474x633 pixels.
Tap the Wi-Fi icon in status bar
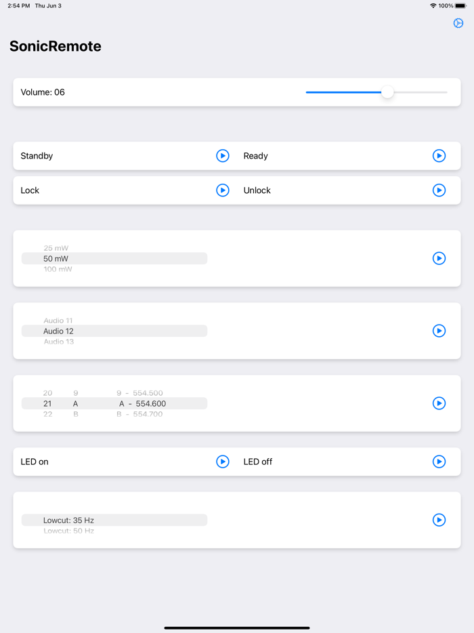tap(433, 5)
